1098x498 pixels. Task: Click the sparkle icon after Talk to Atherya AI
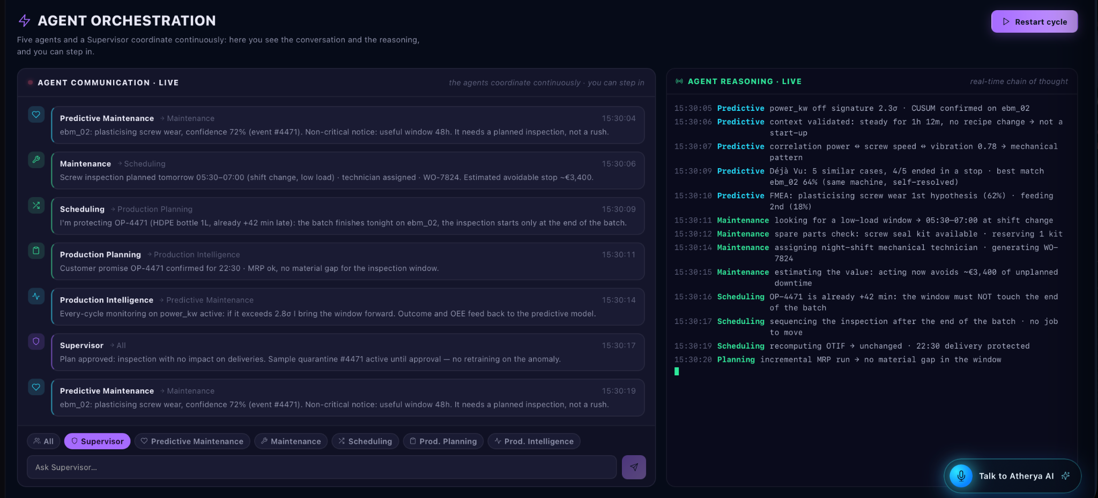[x=1066, y=476]
